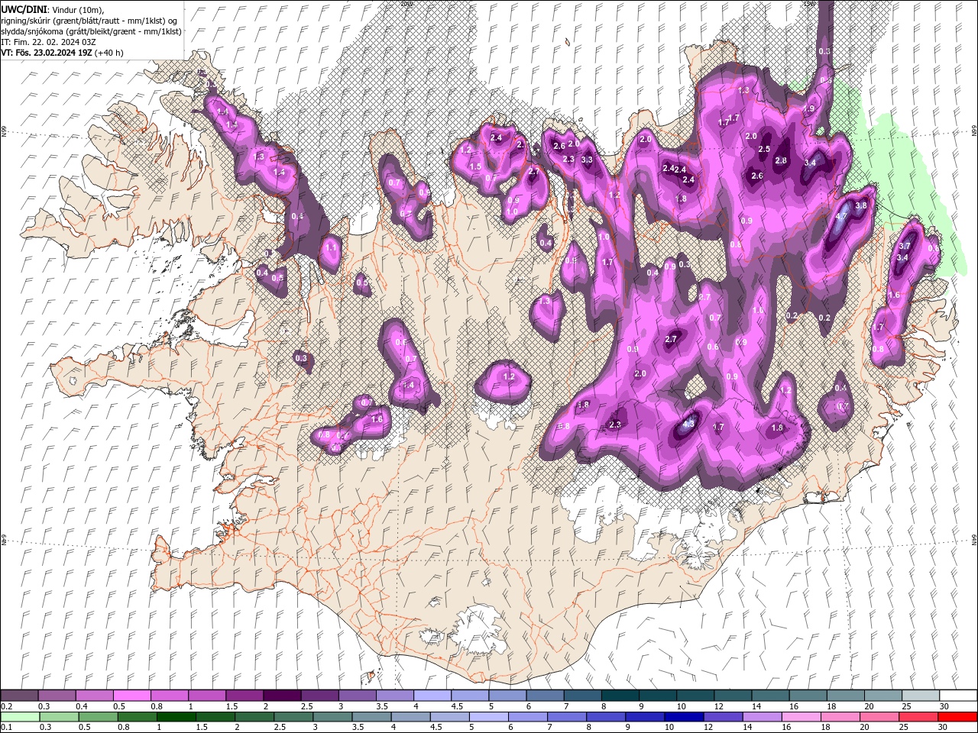
Task: Pick lower legend swatch between 16 and 18
Action: (801, 717)
